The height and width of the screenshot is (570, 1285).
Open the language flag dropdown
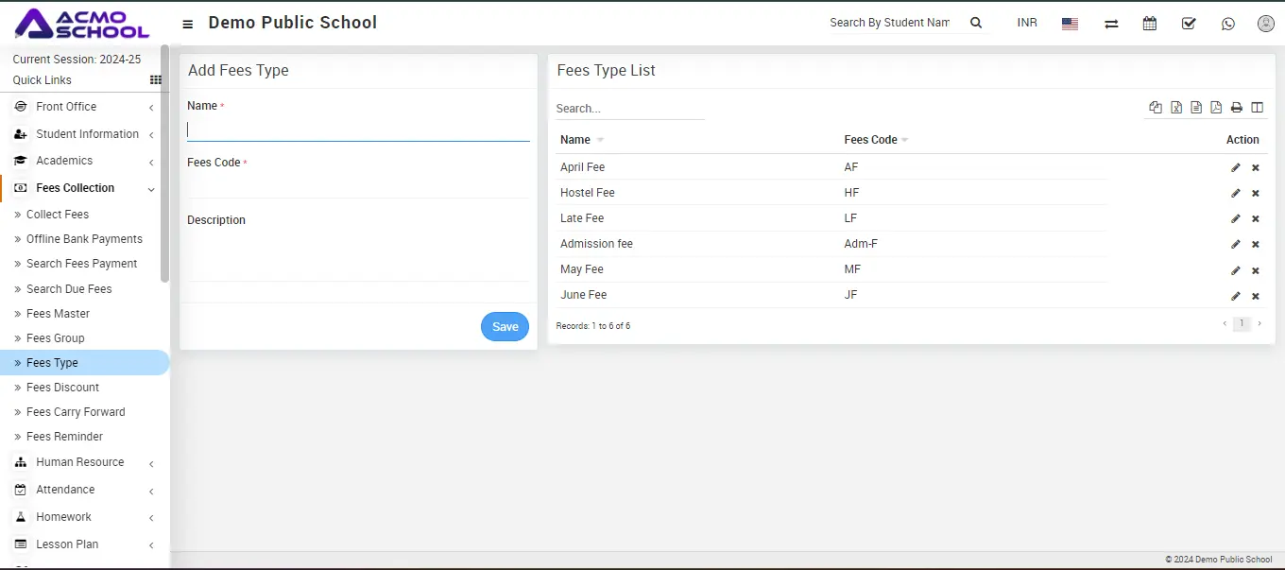point(1070,24)
